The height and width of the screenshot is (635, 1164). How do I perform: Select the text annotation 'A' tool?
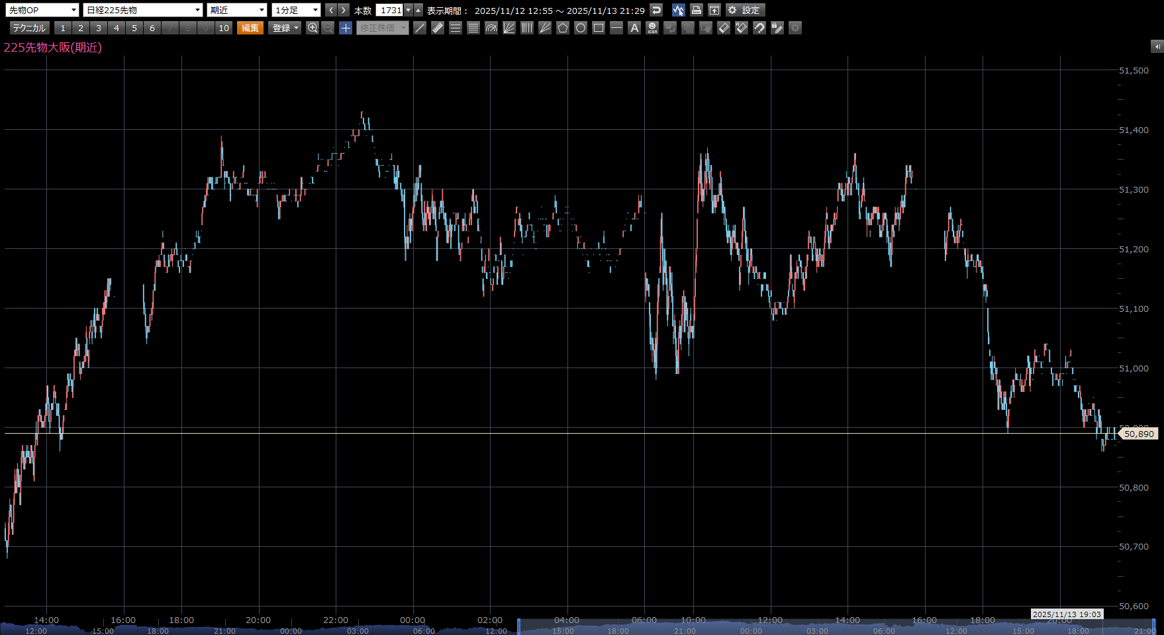tap(634, 28)
